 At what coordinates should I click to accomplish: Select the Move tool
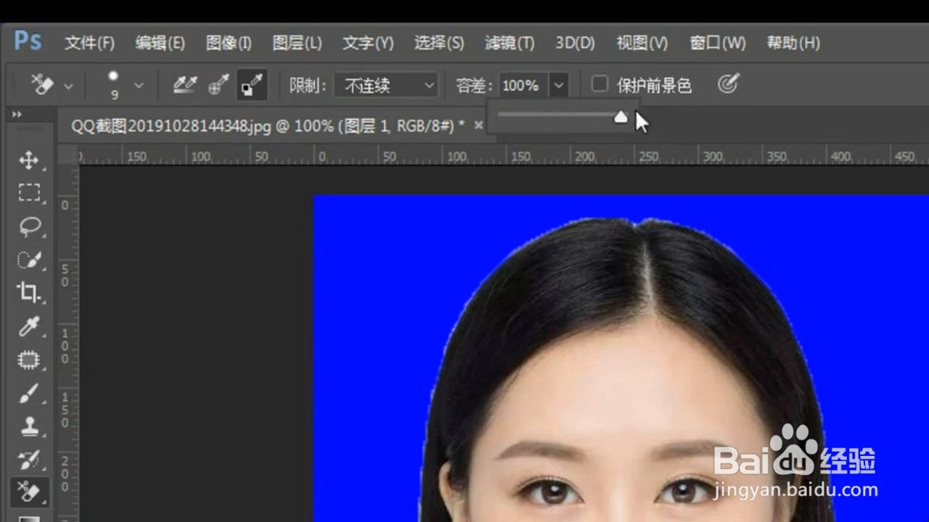pyautogui.click(x=29, y=160)
